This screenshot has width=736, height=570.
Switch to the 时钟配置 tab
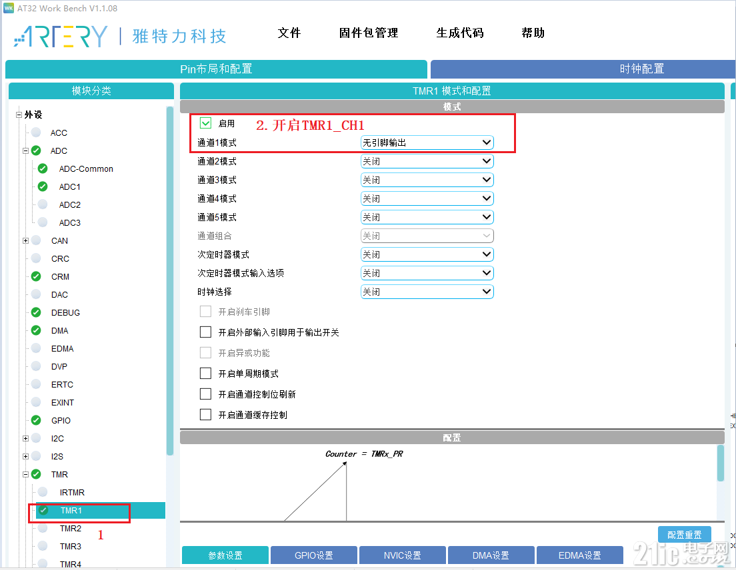coord(583,69)
